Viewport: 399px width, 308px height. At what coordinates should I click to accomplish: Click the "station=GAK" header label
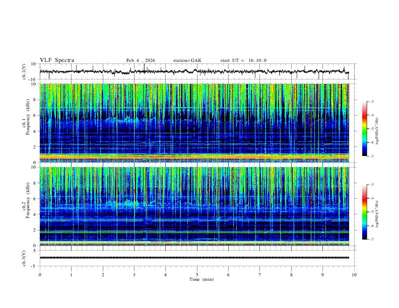tap(187, 60)
